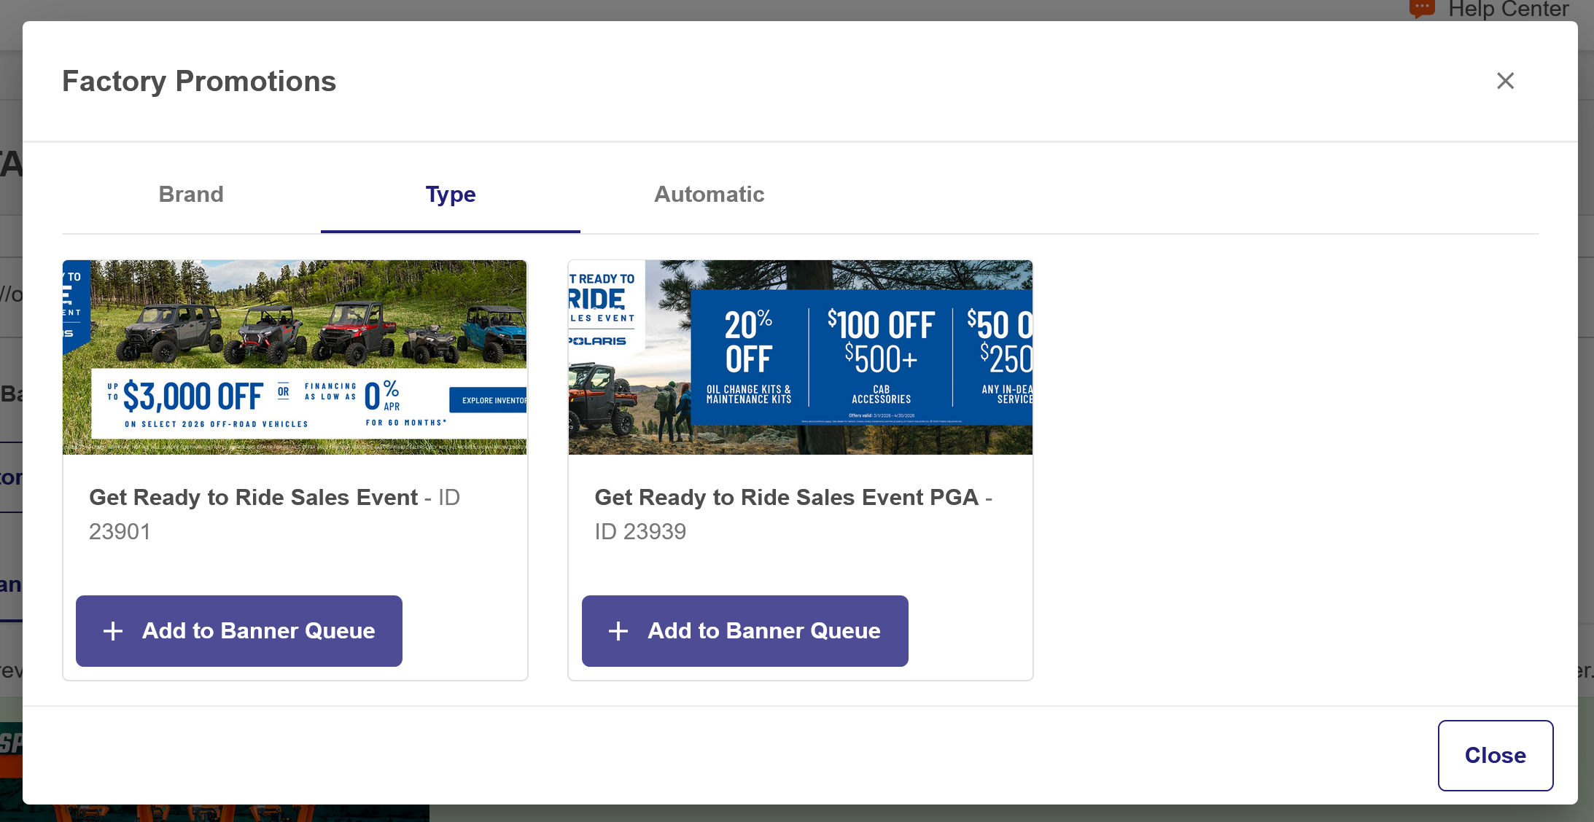This screenshot has height=822, width=1594.
Task: Click plus icon on the ID 23939 queue button
Action: (618, 631)
